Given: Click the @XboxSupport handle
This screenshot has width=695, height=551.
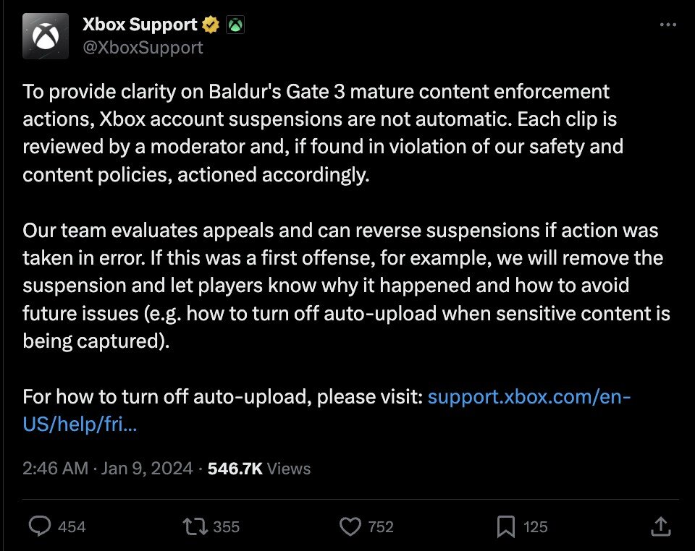Looking at the screenshot, I should (143, 48).
